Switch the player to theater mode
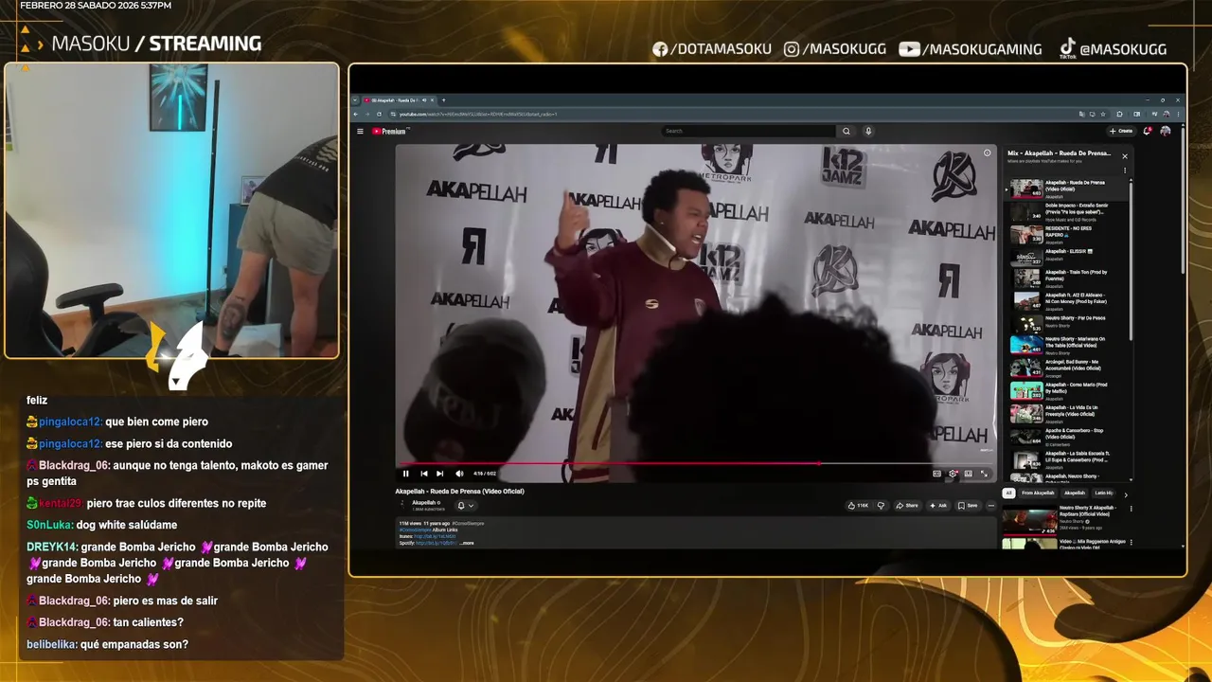 point(968,474)
